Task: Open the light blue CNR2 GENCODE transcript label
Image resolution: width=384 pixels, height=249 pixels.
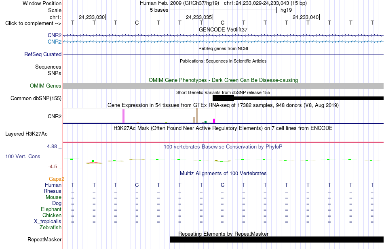Action: [55, 42]
